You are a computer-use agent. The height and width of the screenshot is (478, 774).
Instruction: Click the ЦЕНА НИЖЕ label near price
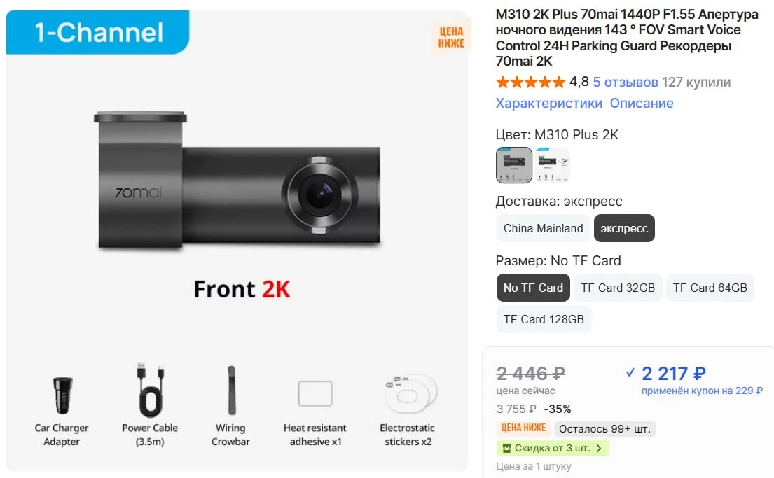523,428
